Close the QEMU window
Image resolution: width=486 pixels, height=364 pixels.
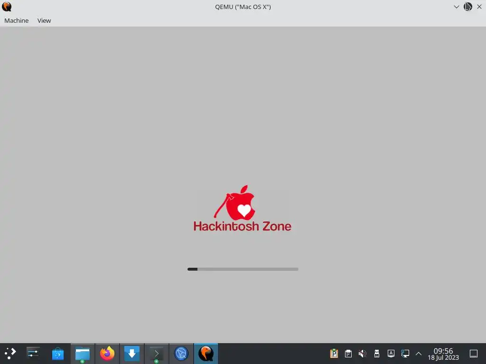point(479,7)
